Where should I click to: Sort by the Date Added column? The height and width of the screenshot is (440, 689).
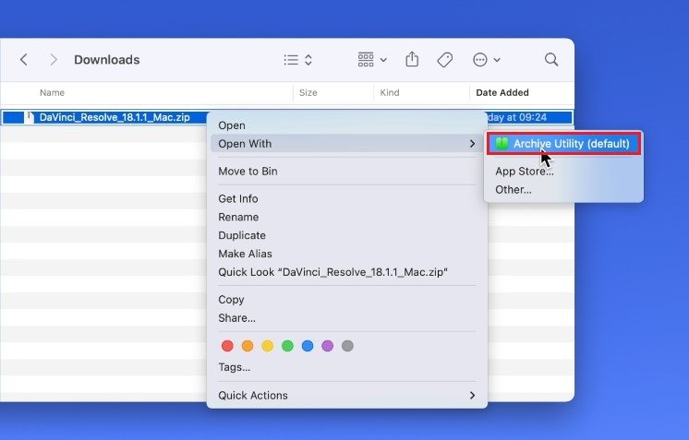502,92
